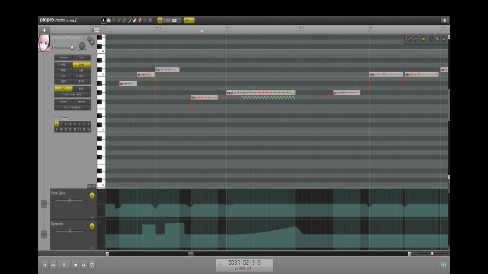
Task: Click the green pitch curve display icon
Action: [416, 39]
